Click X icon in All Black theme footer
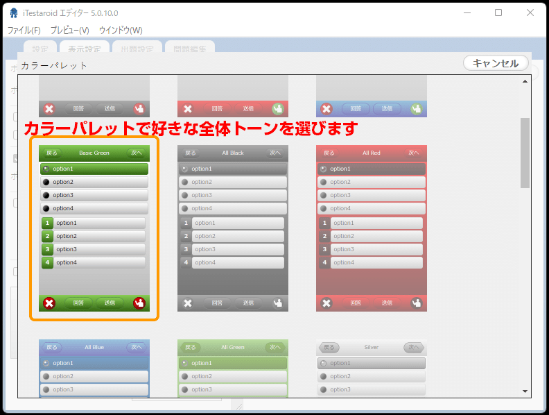Screen dimensions: 549x415 (188, 303)
